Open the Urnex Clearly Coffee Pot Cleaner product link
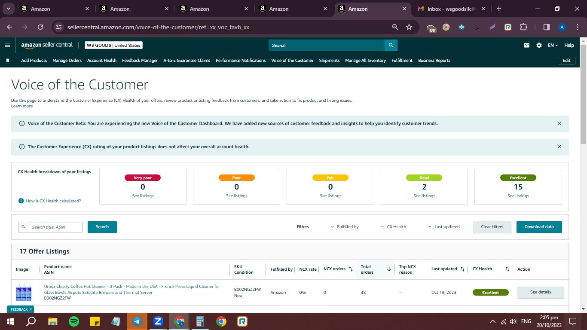Screen dimensions: 587x330 coord(132,290)
